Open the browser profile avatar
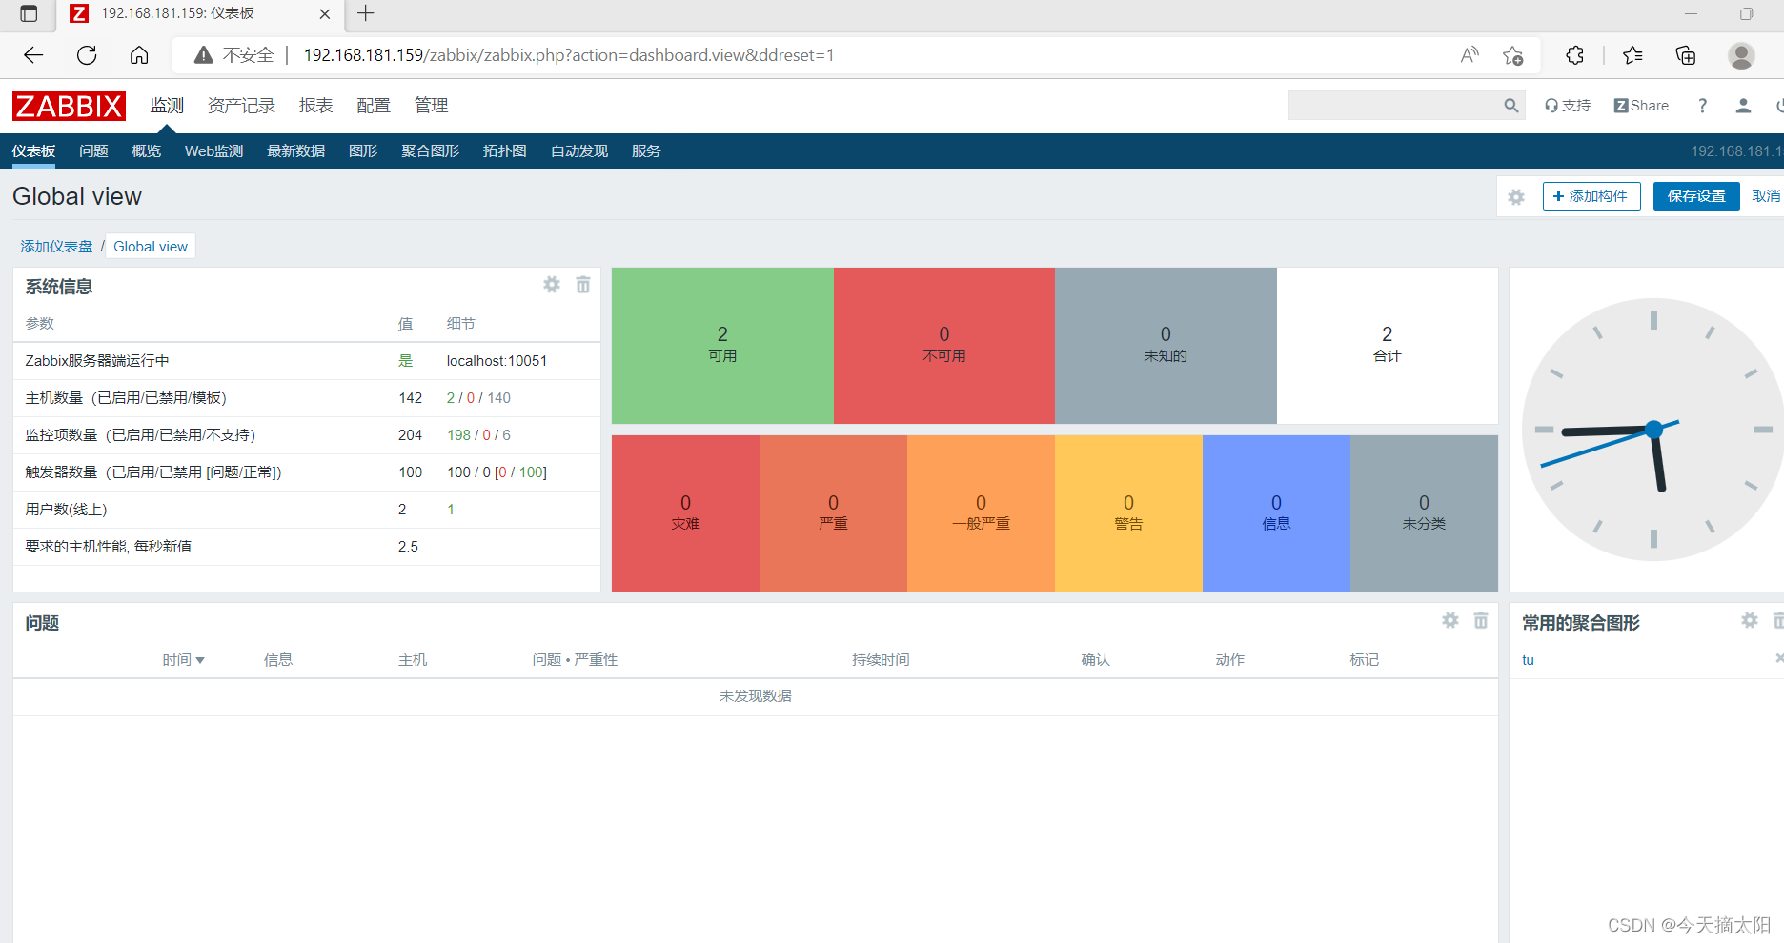1784x943 pixels. [1741, 55]
